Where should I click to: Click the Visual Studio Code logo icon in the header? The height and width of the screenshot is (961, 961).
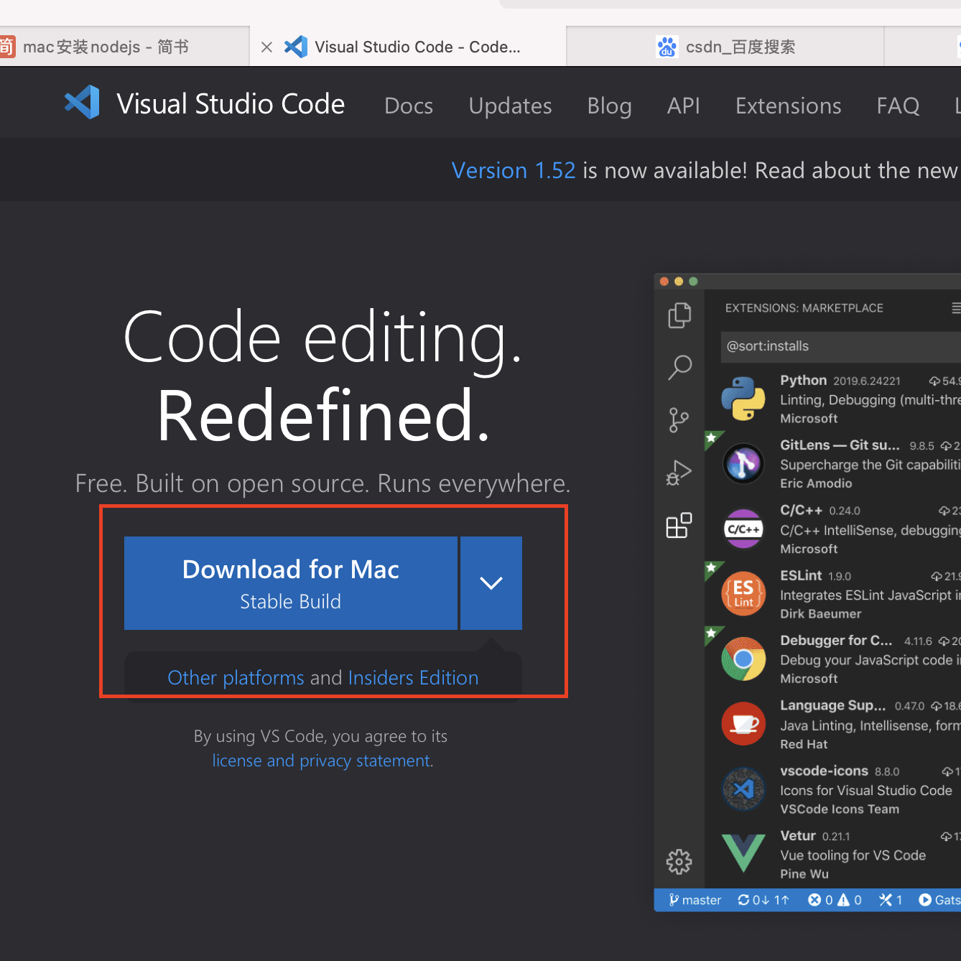point(82,103)
